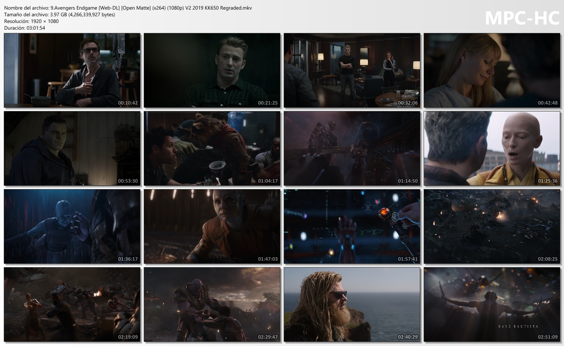564x346 pixels.
Task: Select the thumbnail at 01:47:03
Action: (212, 226)
